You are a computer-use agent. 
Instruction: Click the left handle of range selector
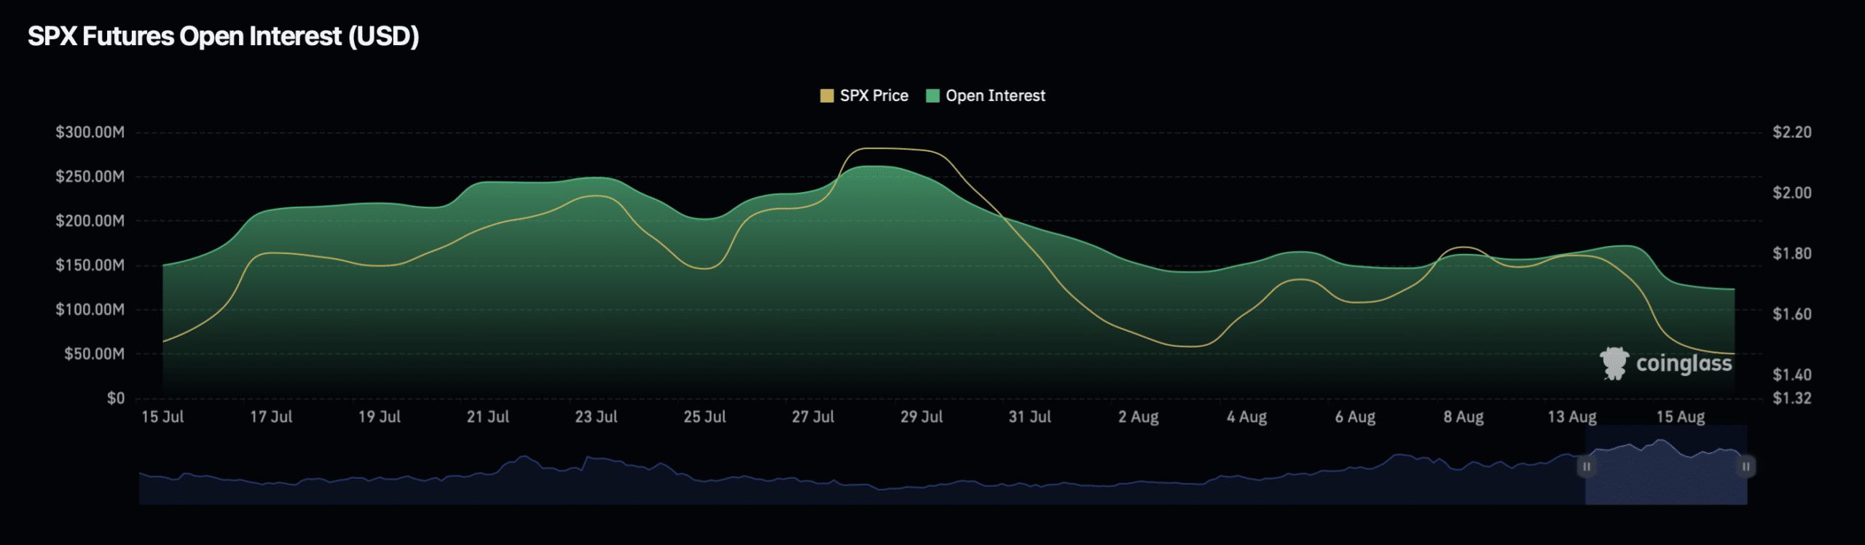[1586, 466]
